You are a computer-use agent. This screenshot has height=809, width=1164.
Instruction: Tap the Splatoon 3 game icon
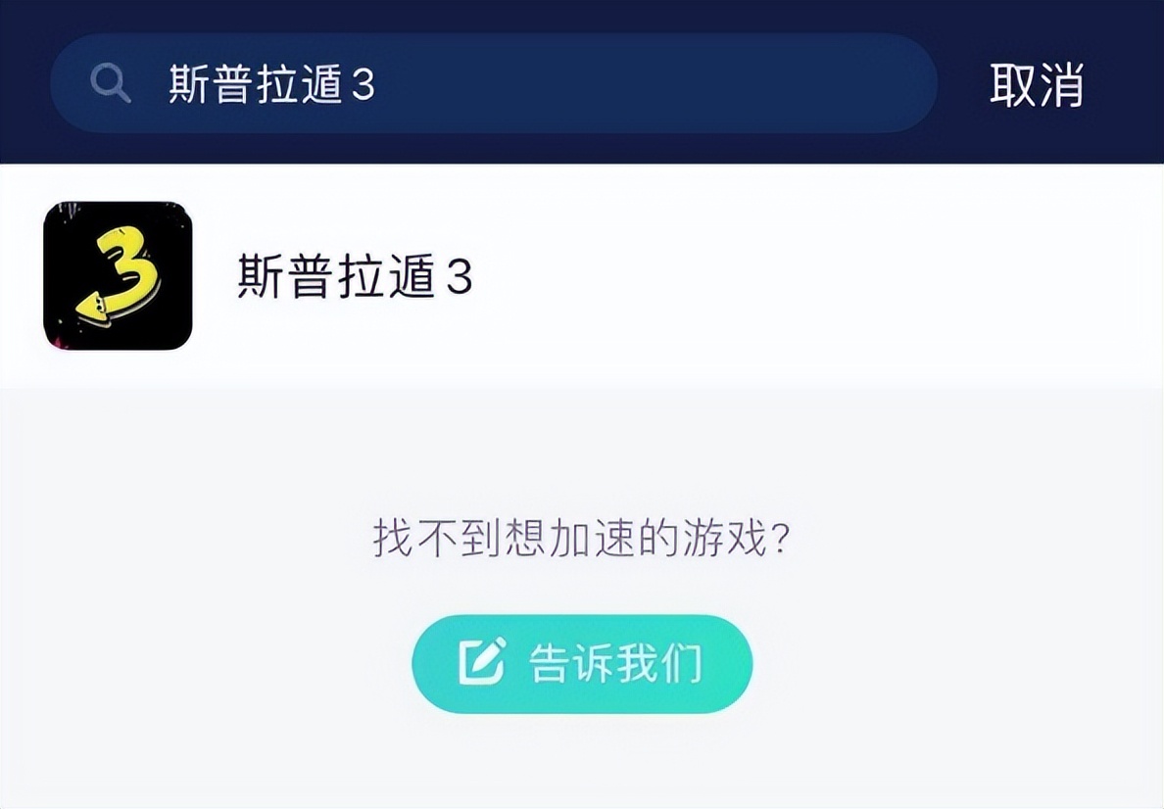point(118,275)
